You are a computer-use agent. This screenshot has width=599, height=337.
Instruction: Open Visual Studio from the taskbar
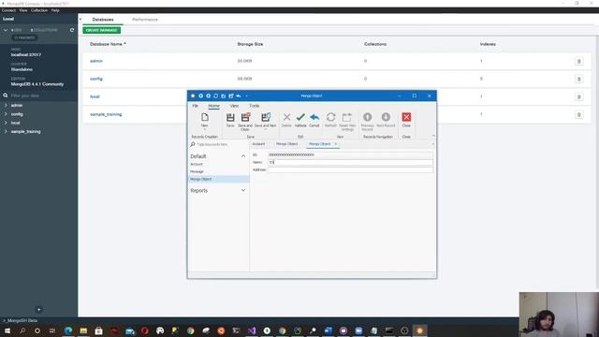252,330
